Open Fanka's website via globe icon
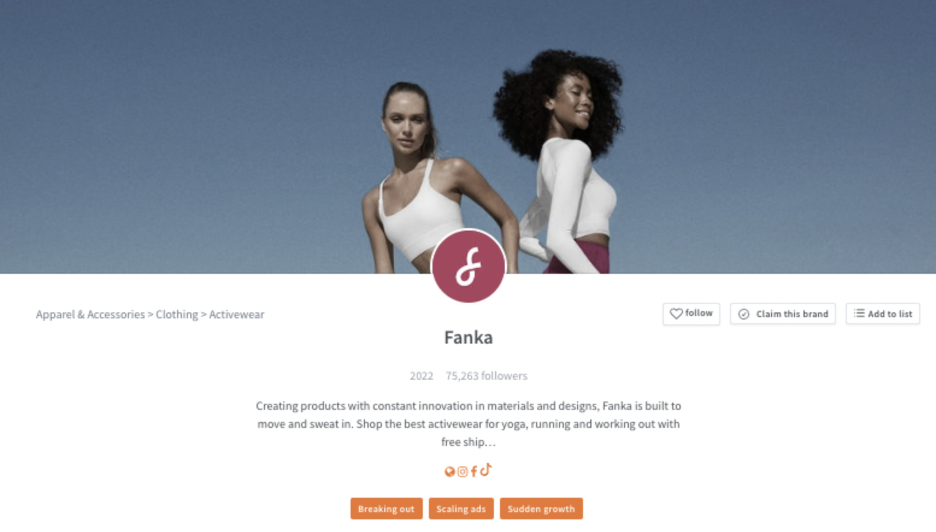Viewport: 936px width, 532px height. pyautogui.click(x=449, y=472)
